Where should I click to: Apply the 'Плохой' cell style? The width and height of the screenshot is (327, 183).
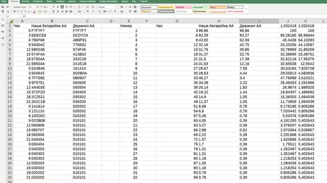180,7
